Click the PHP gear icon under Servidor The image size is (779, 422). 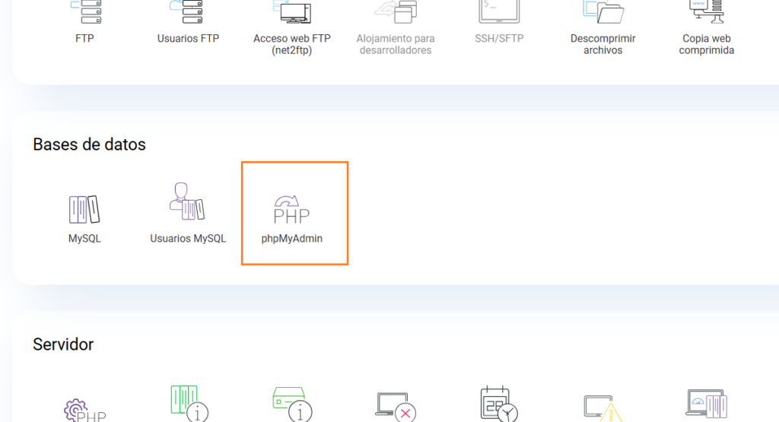(x=84, y=409)
